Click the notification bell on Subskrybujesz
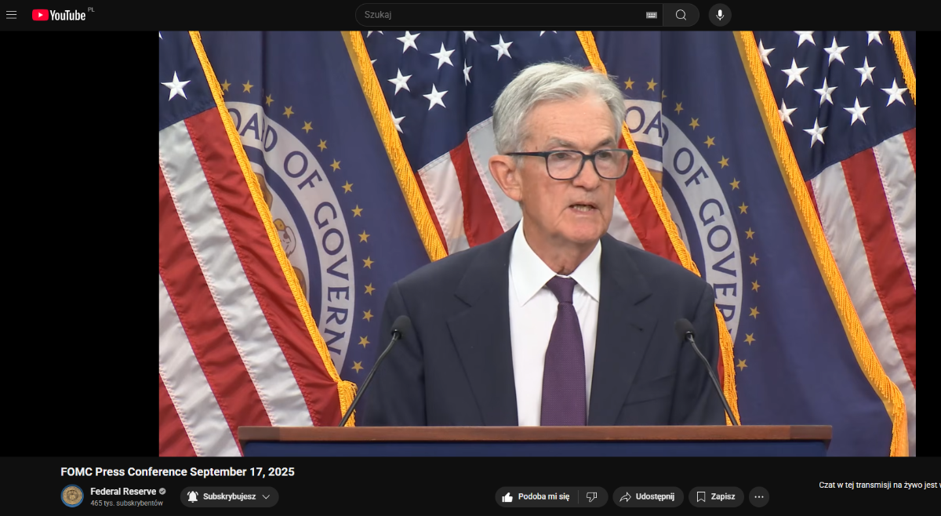Image resolution: width=941 pixels, height=516 pixels. point(193,496)
